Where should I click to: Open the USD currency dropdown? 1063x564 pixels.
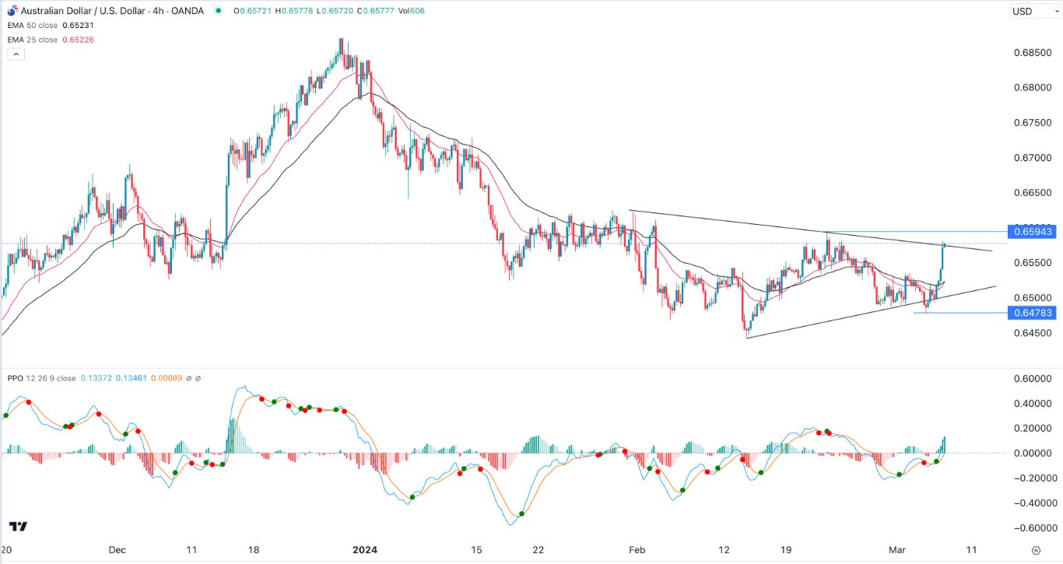click(x=1037, y=11)
